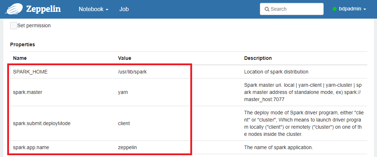377x157 pixels.
Task: Click the search magnifier icon
Action: (267, 9)
